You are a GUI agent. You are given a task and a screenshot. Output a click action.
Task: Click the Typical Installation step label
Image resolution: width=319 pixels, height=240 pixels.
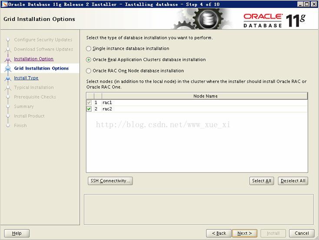(x=34, y=88)
